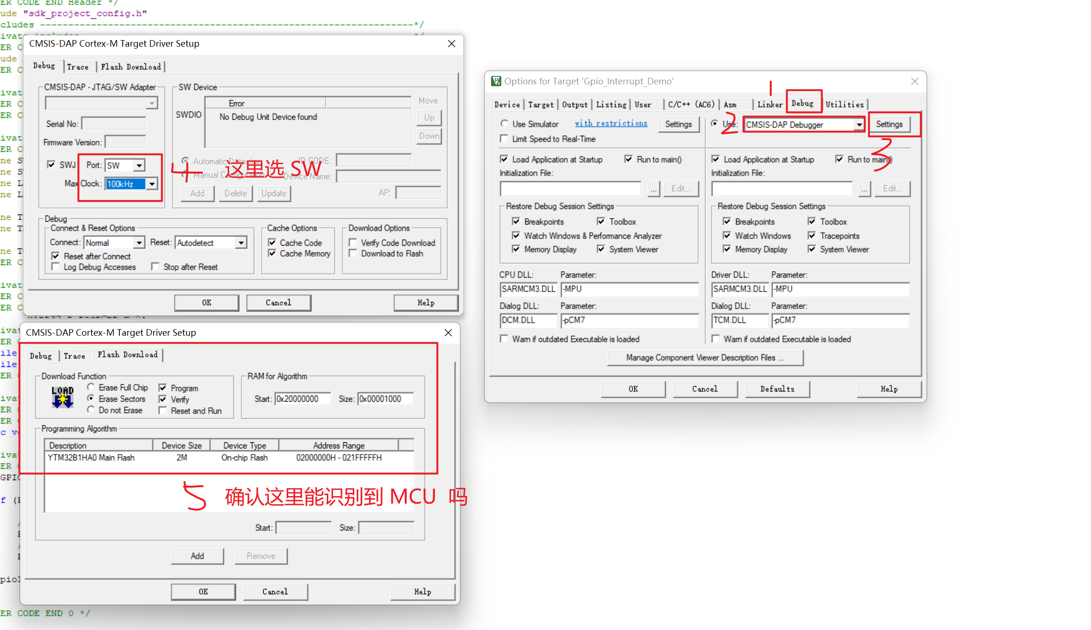Enable Log Debug Accesses

click(x=56, y=267)
